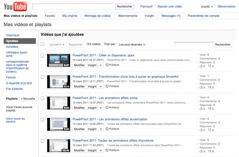Thumbs up the SmartArt transformation video

201,87
